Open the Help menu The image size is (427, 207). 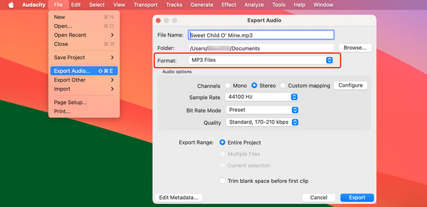coord(299,5)
